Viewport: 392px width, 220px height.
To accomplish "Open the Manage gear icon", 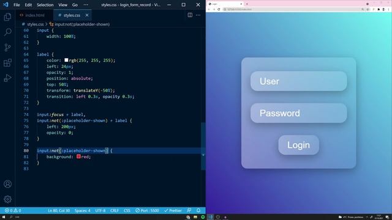I will click(x=7, y=199).
